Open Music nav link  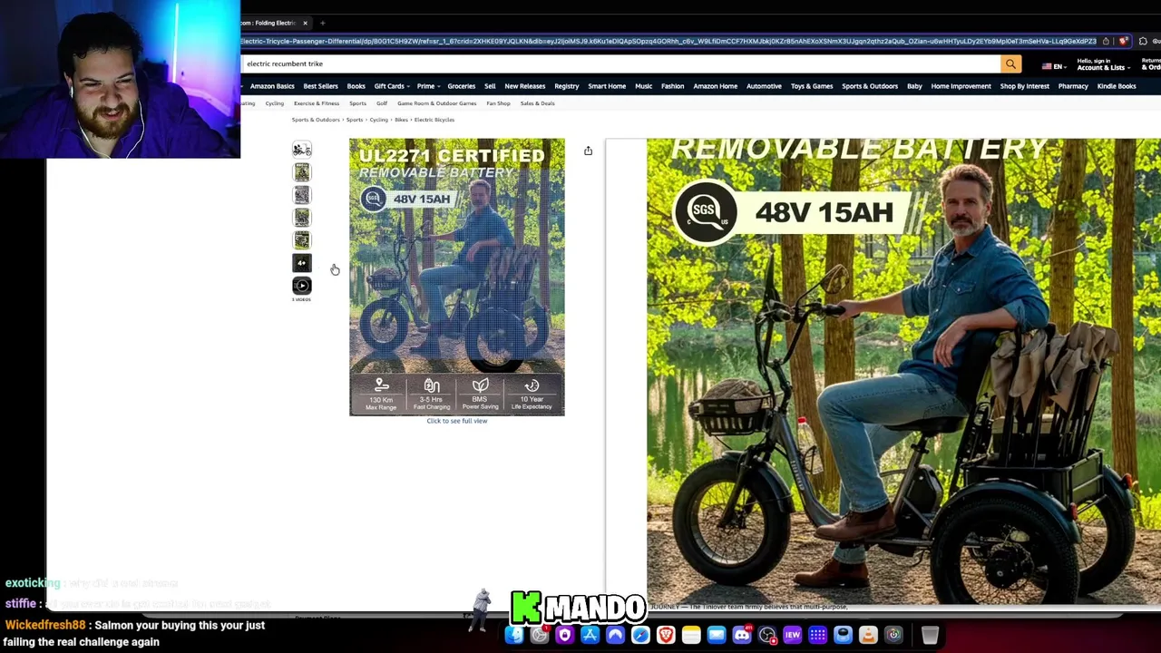(x=643, y=86)
